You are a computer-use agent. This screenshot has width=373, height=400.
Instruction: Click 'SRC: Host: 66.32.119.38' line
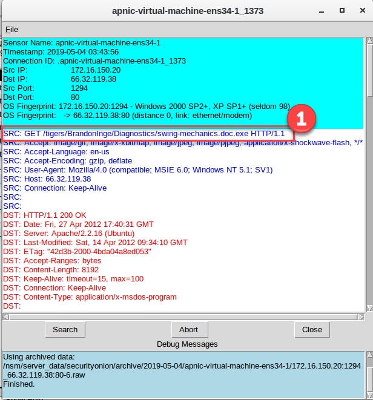47,179
